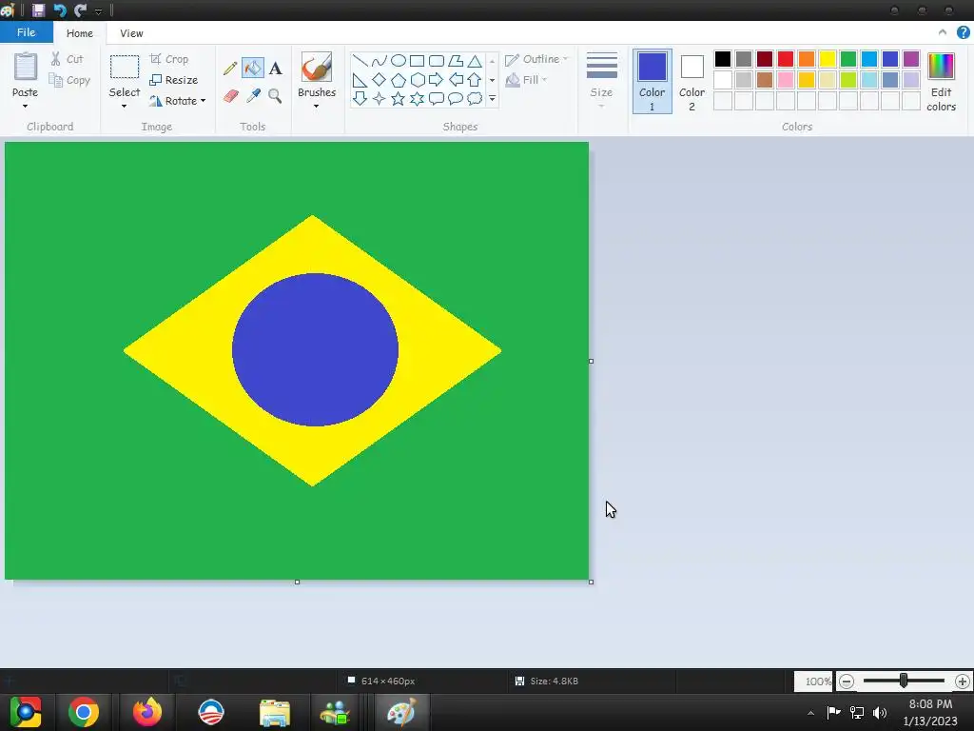Choose the Right arrow shape
Viewport: 974px width, 731px height.
[437, 80]
